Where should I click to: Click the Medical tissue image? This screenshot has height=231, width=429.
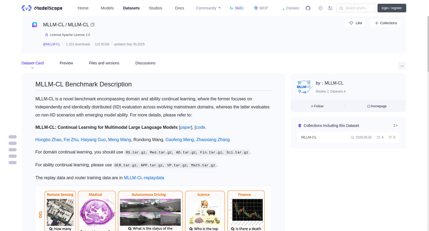click(x=97, y=212)
